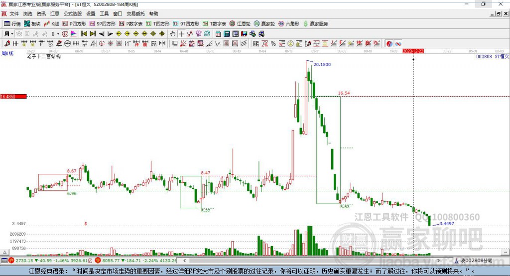Launch the 江恩轮 Gann wheel
Viewport: 510px width, 276px height.
(240, 24)
